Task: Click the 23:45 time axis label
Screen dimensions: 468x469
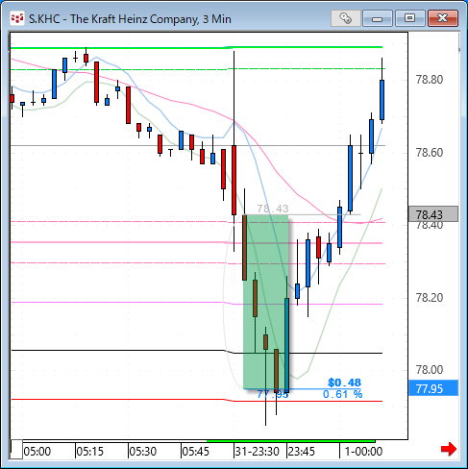Action: pyautogui.click(x=302, y=452)
